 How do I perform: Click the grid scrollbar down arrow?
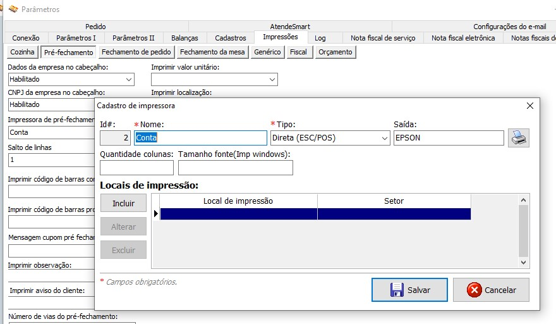click(523, 263)
